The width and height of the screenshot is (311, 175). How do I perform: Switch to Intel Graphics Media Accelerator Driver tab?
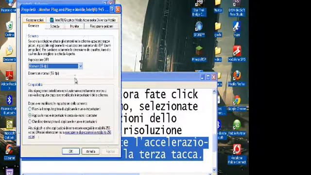[83, 20]
